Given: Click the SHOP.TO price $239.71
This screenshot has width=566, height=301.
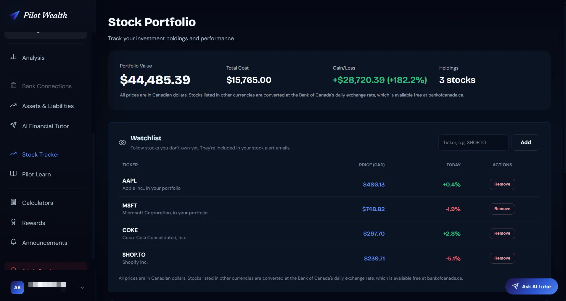Looking at the screenshot, I should point(374,258).
